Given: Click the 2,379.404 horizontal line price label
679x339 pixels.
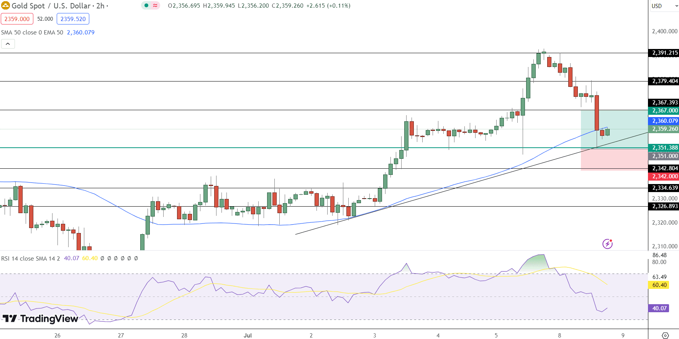Looking at the screenshot, I should click(664, 81).
